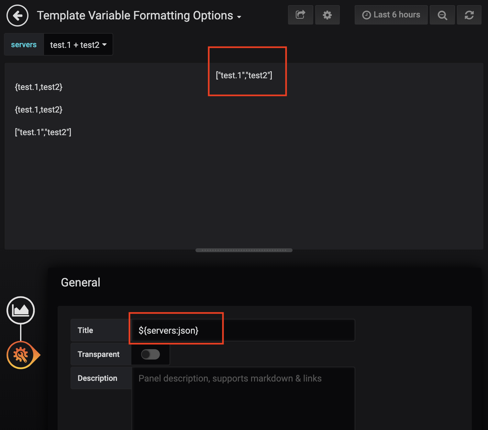Click the clock icon in the time picker
Image resolution: width=488 pixels, height=430 pixels.
pos(366,15)
